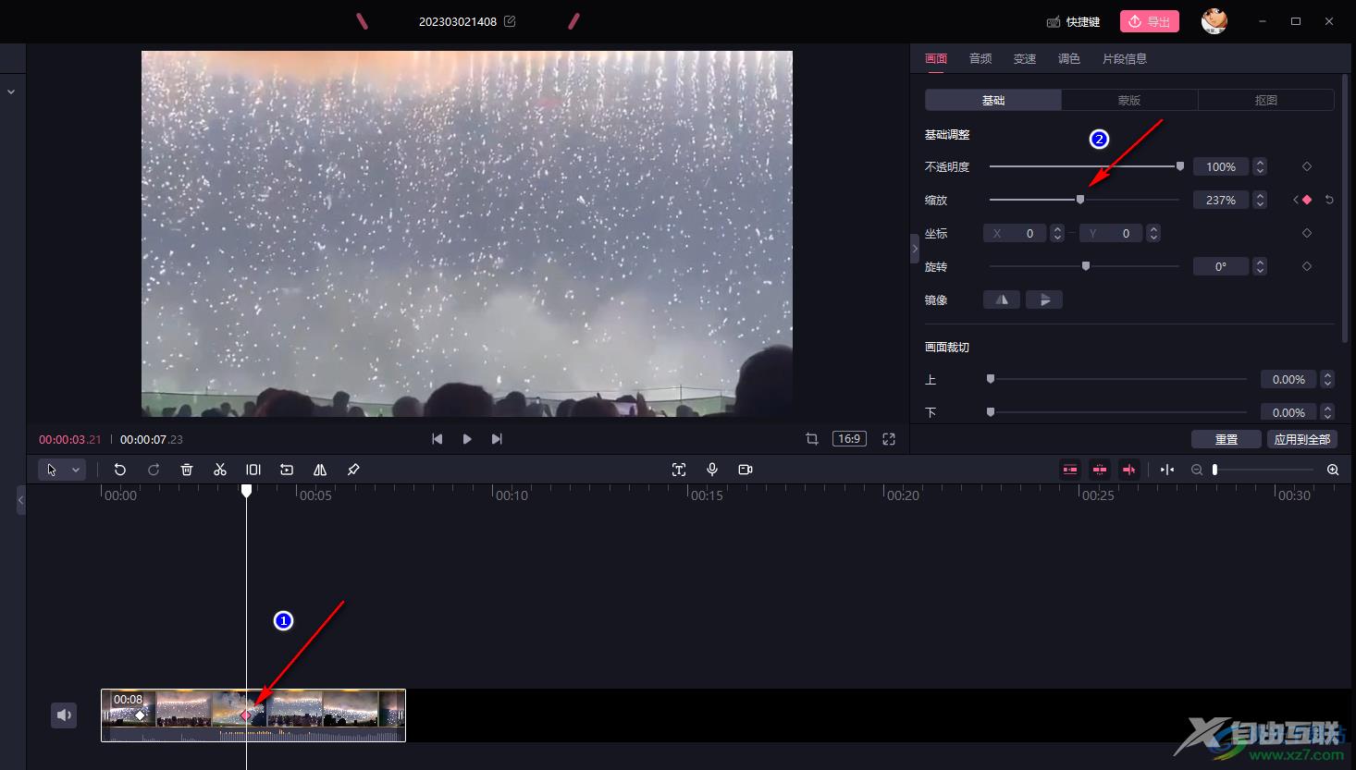Flip the image horizontally in 镜像
Screen dimensions: 1356x770
pos(1002,299)
